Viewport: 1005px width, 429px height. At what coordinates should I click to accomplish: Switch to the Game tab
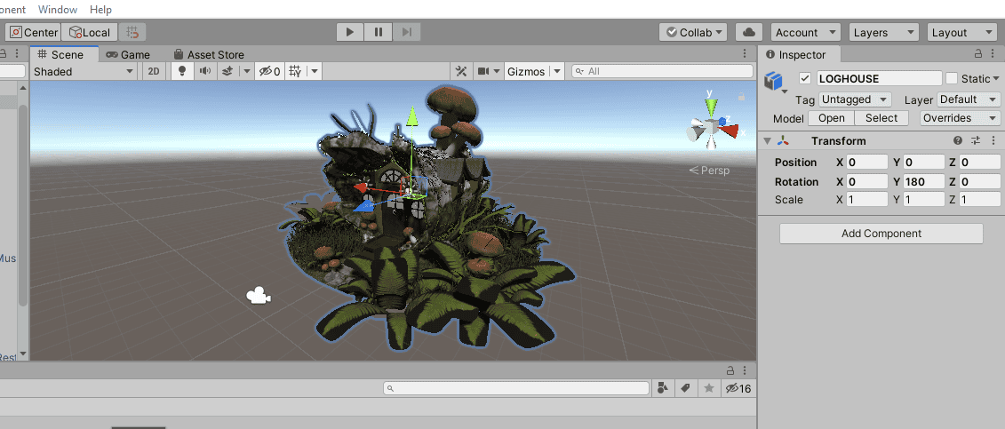click(x=128, y=54)
